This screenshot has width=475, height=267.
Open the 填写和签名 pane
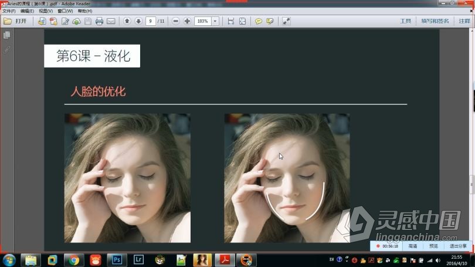click(x=435, y=21)
